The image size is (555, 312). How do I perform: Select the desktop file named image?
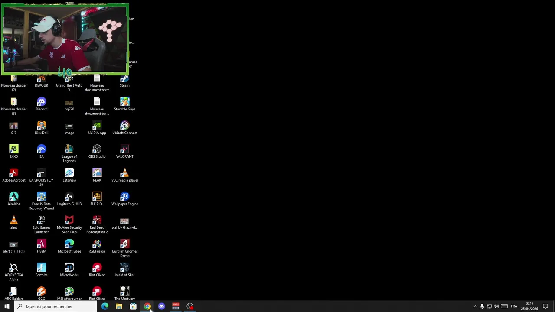tap(69, 128)
